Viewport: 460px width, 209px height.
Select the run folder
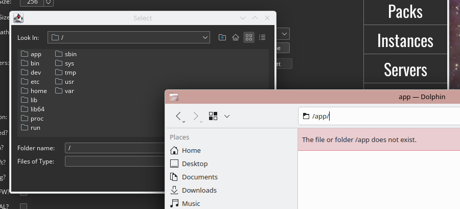coord(31,128)
